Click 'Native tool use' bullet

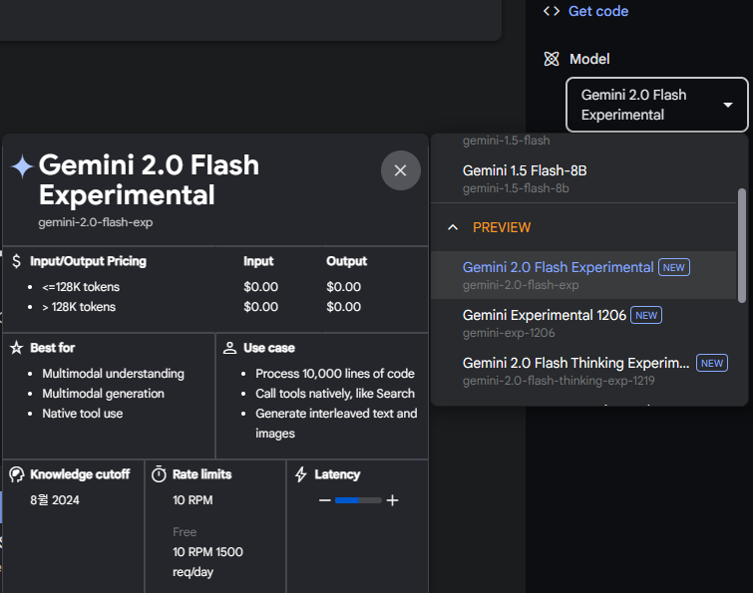point(82,413)
